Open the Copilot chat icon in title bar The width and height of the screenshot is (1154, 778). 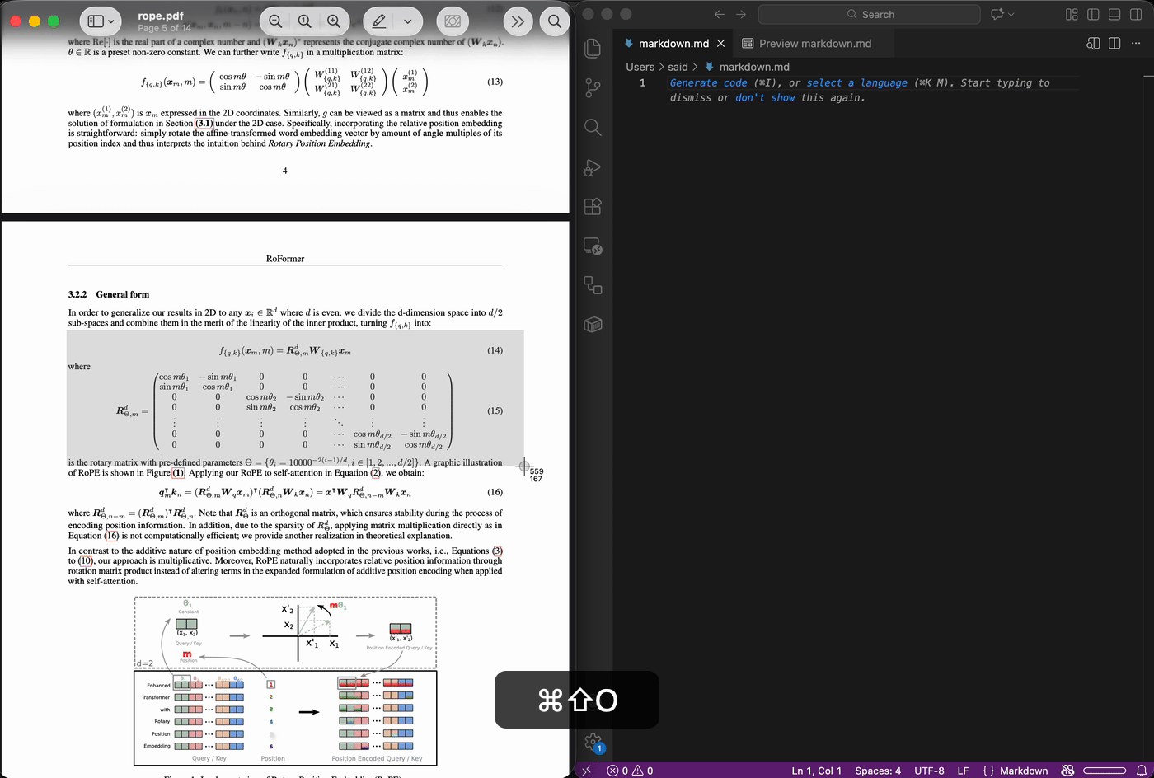[997, 14]
